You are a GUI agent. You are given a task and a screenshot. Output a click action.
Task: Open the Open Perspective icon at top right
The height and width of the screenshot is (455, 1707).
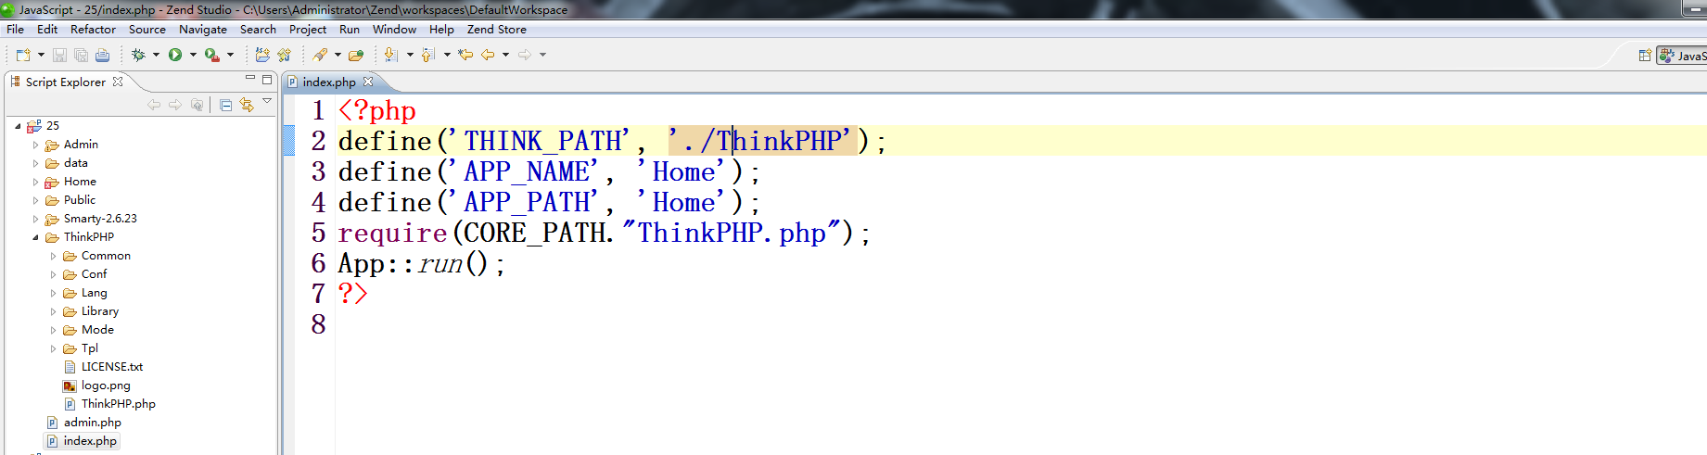click(1645, 56)
